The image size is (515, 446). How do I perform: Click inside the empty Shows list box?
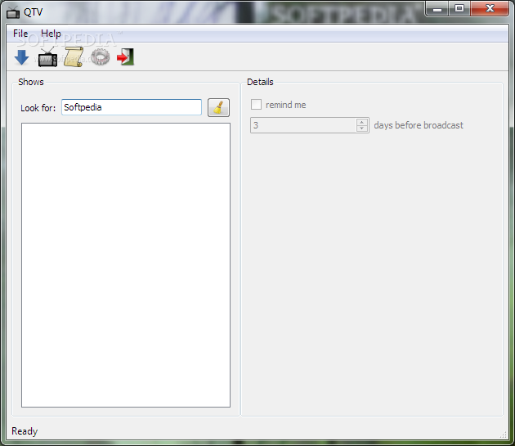[126, 265]
